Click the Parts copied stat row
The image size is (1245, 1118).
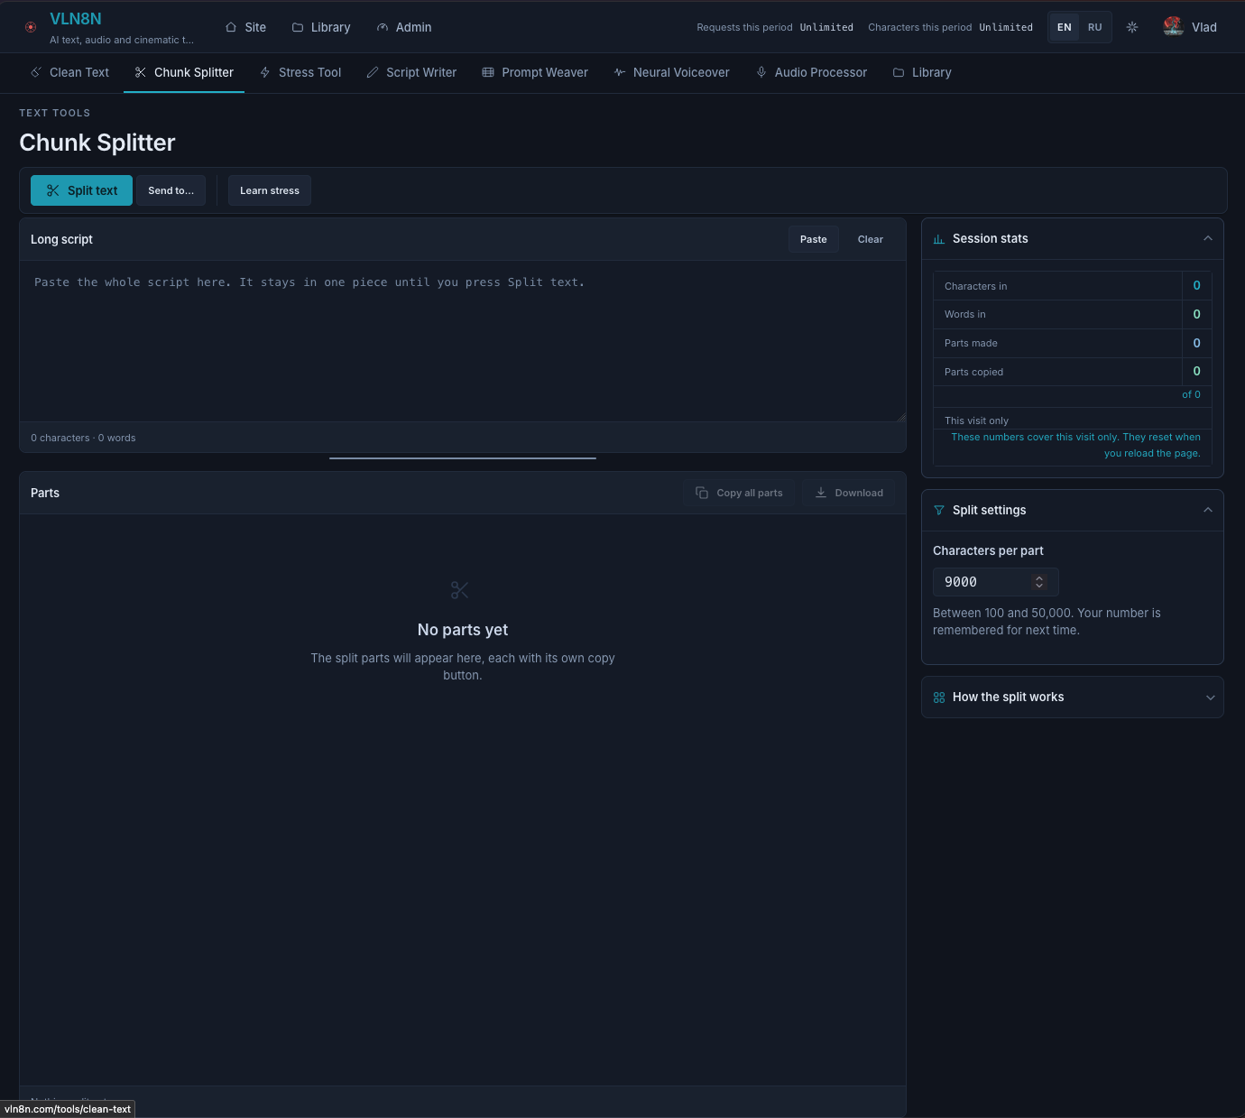[x=1073, y=372]
